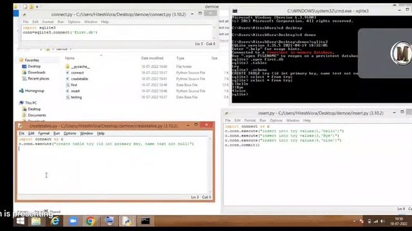Open File menu in insert.py window
Image resolution: width=412 pixels, height=231 pixels.
coord(228,121)
